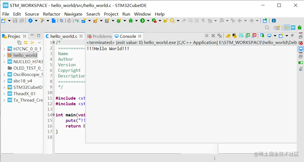The image size is (304, 162).
Task: Expand the TheadX_01 project node
Action: pos(4,94)
